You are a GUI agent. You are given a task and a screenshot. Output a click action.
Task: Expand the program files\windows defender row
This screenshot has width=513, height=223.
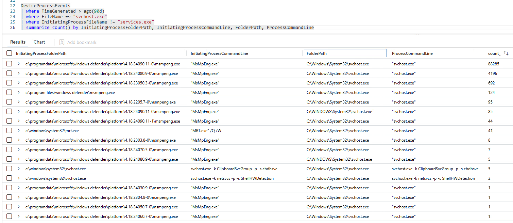coord(19,92)
